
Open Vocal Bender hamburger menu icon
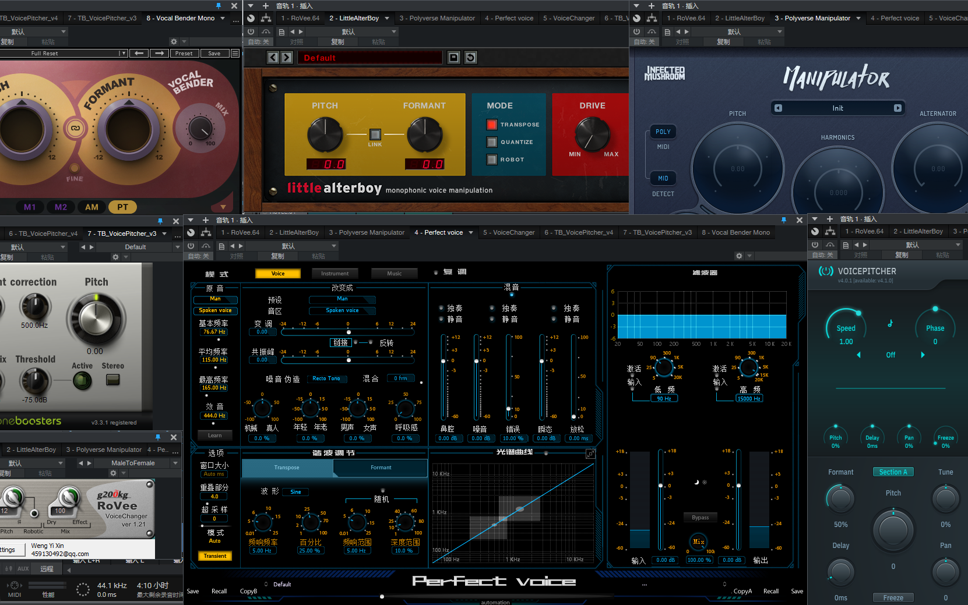pos(235,53)
